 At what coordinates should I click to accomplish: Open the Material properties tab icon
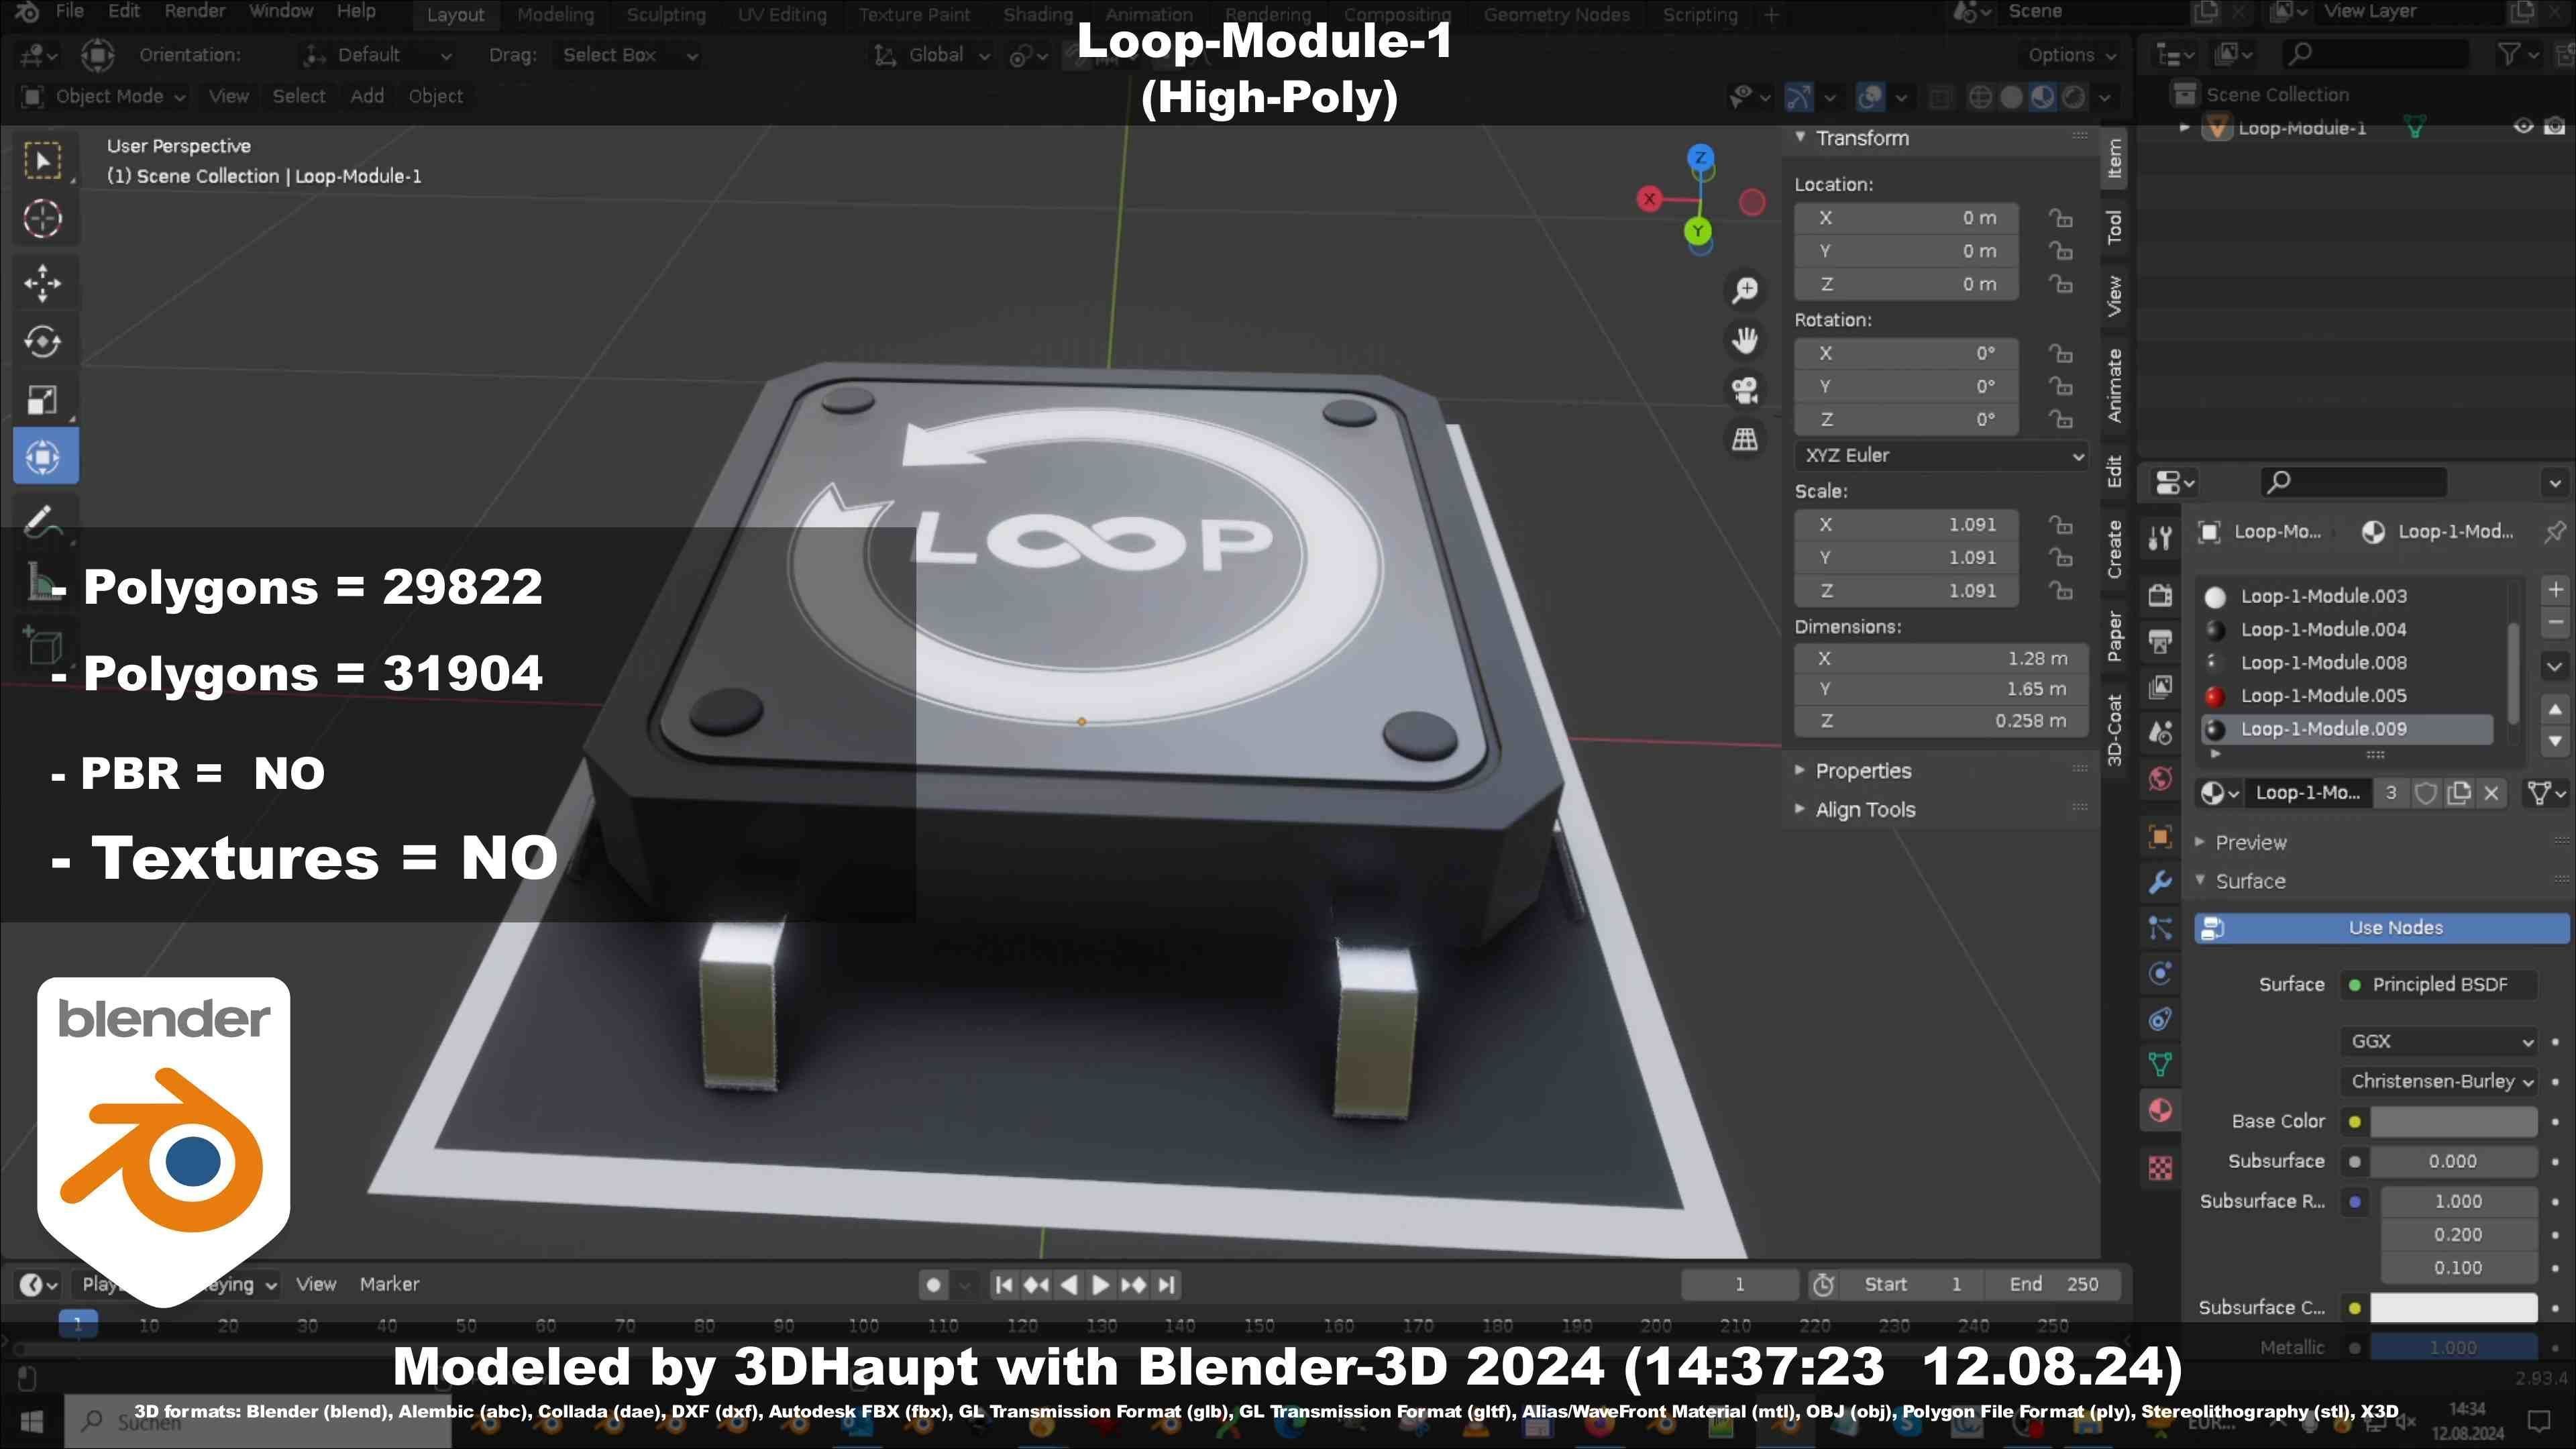pyautogui.click(x=2160, y=1110)
